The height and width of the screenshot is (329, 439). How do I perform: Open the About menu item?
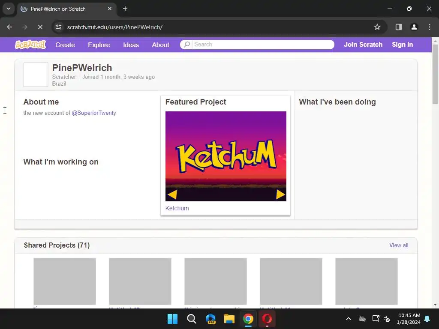pyautogui.click(x=160, y=45)
